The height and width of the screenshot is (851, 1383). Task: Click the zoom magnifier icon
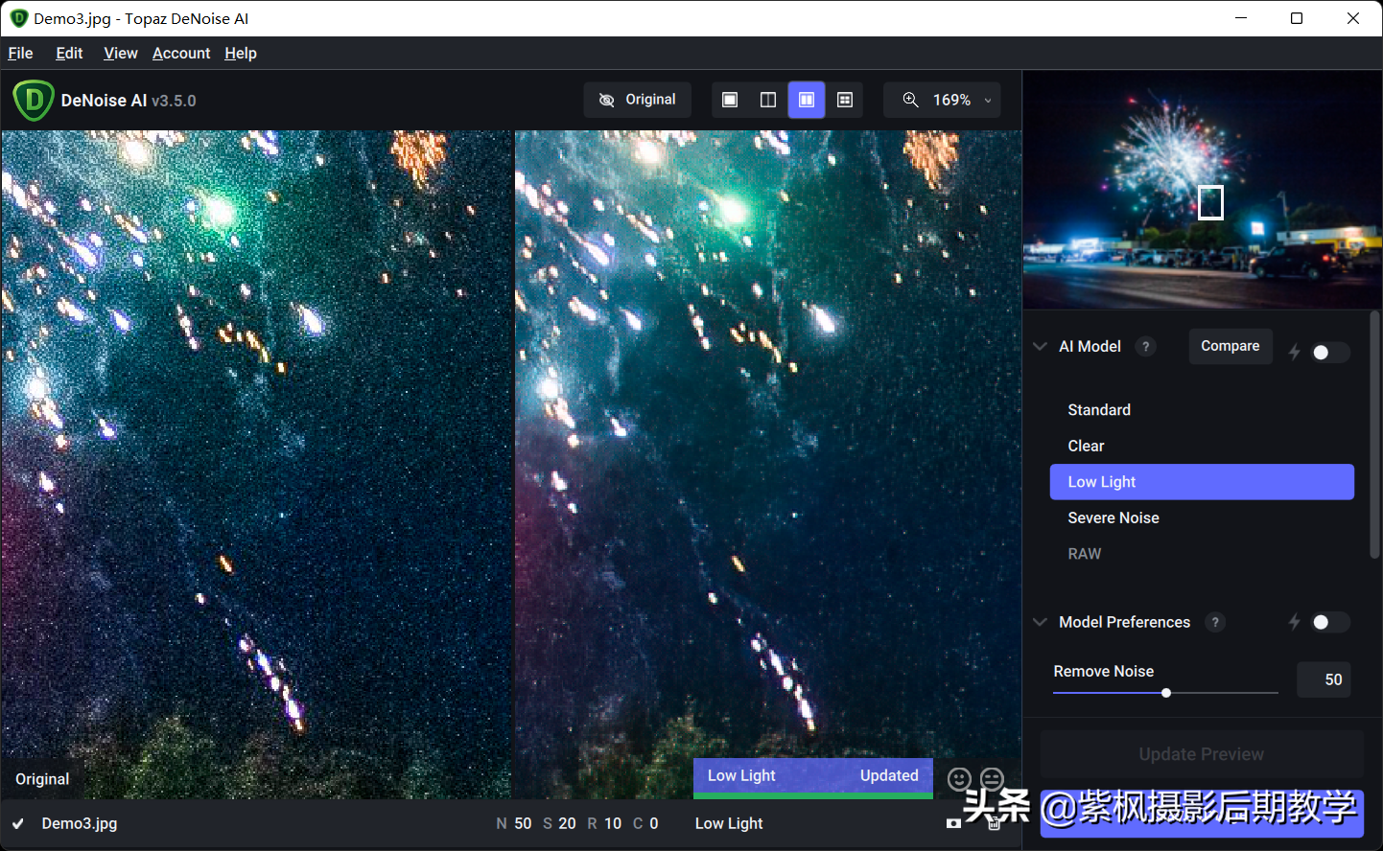tap(910, 100)
